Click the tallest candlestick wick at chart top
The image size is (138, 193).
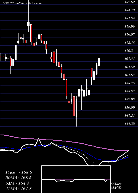28,16
